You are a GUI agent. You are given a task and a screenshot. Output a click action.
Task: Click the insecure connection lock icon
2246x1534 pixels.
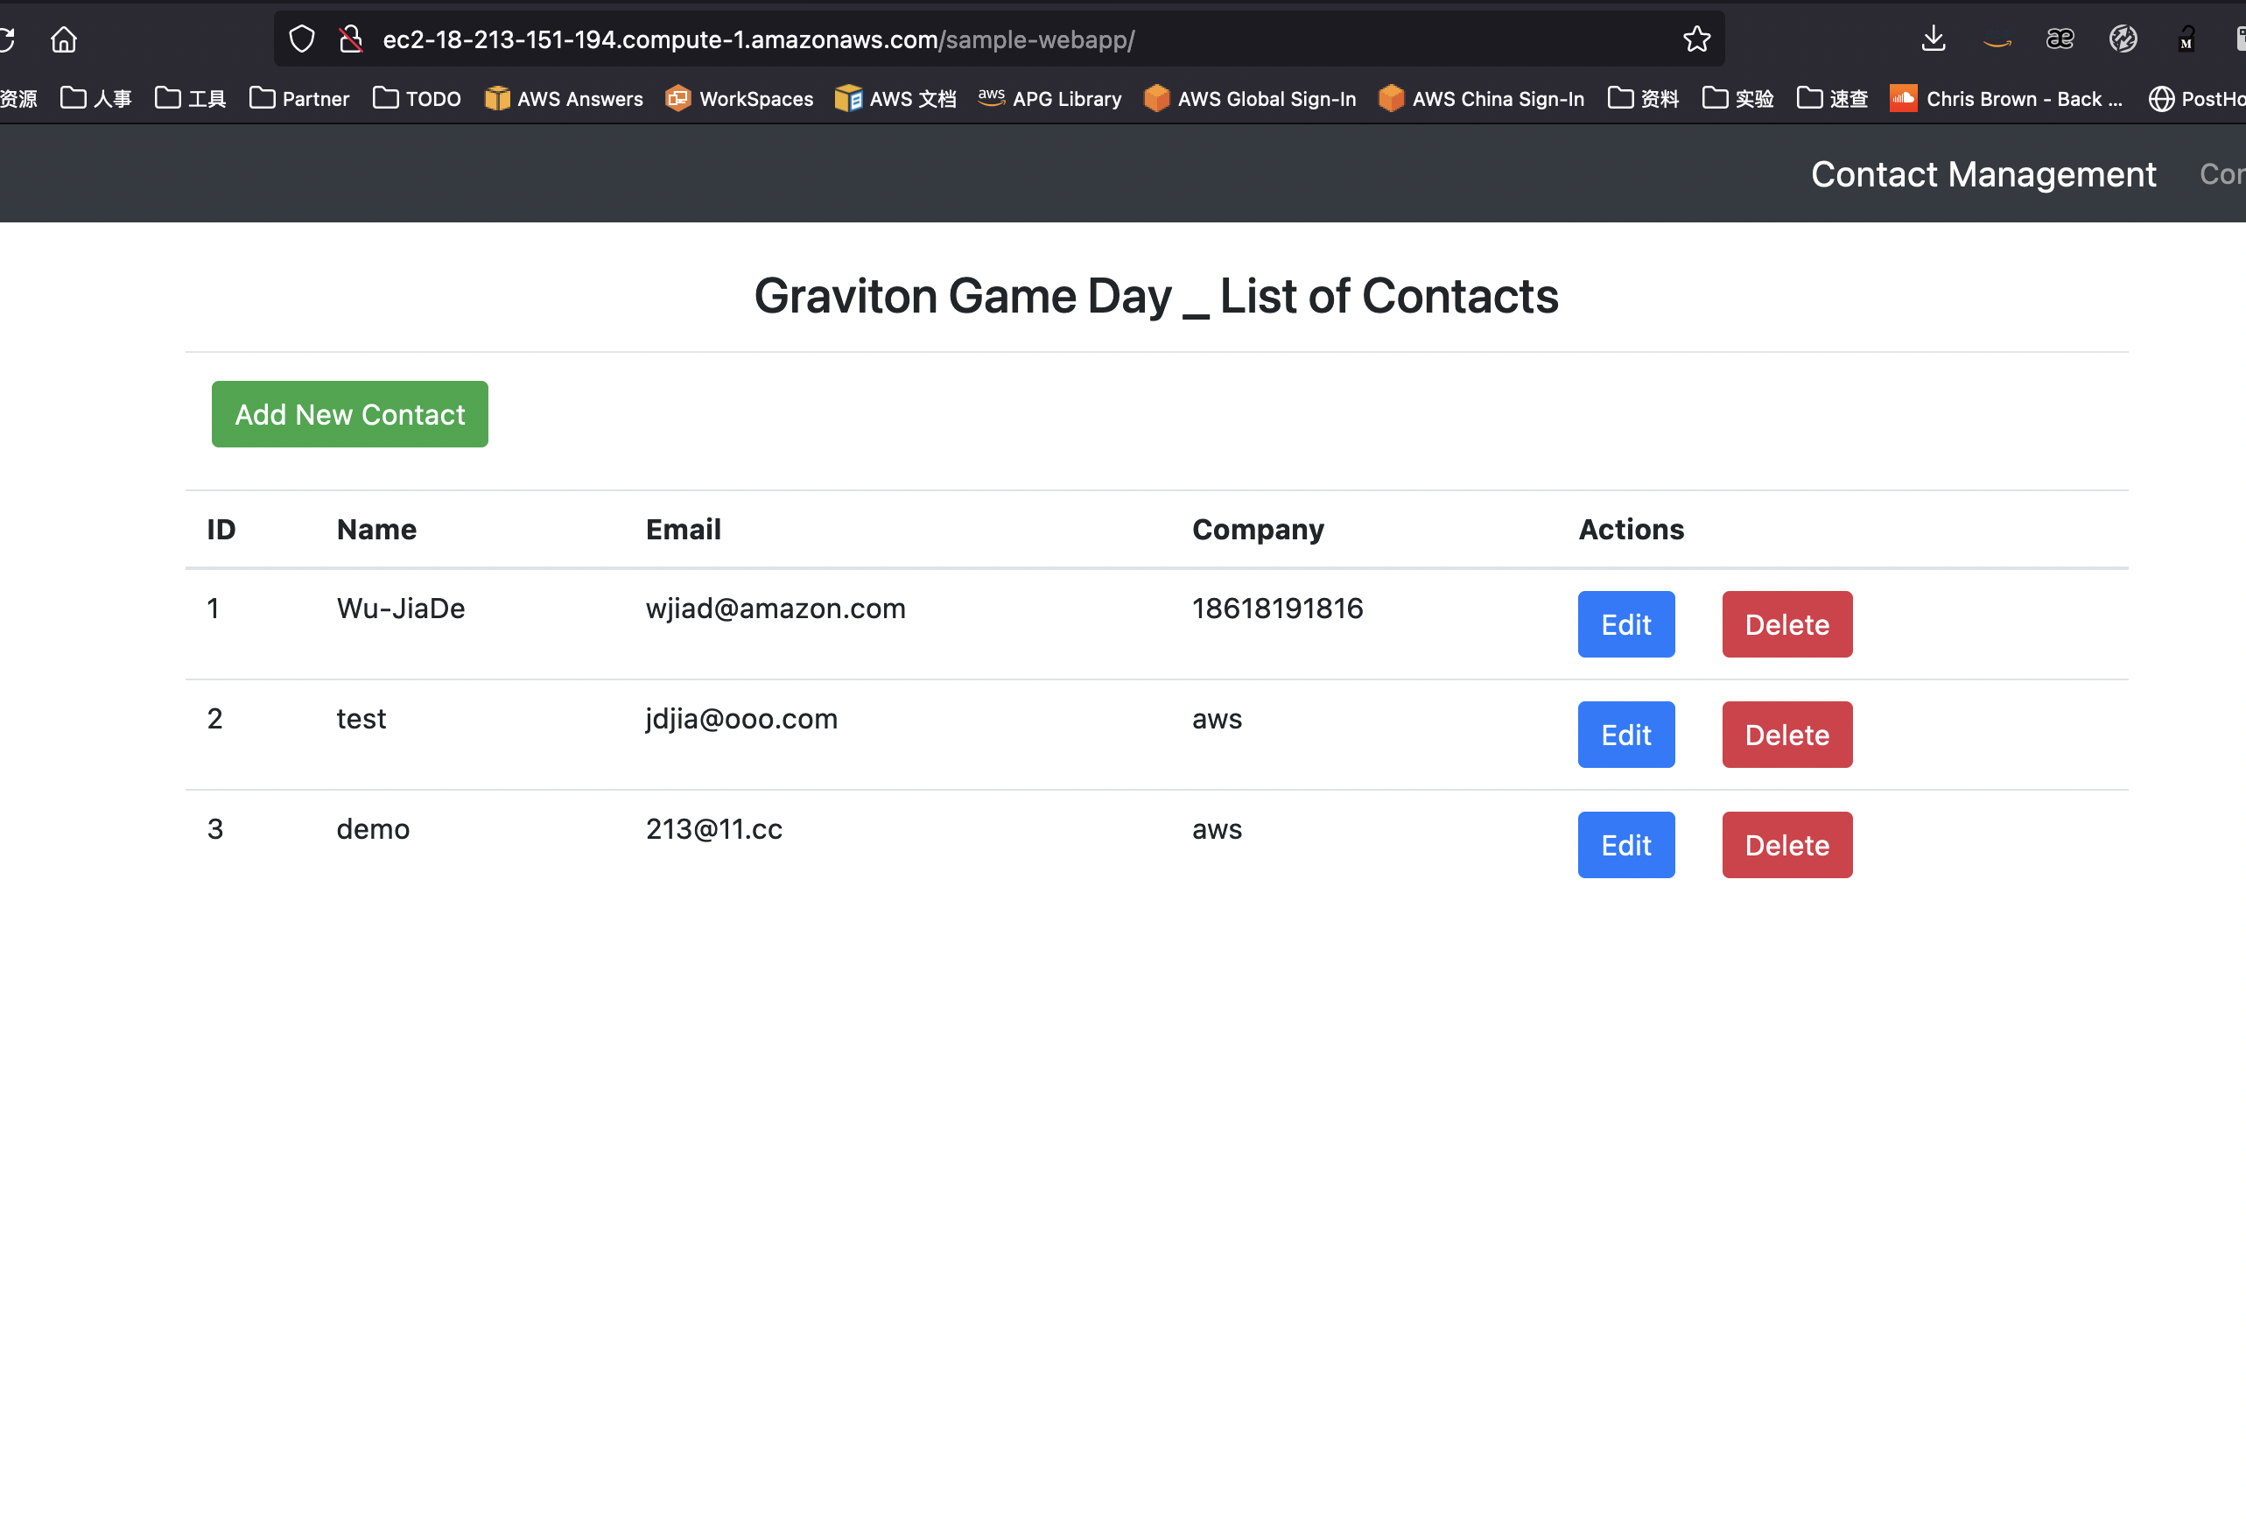(351, 39)
